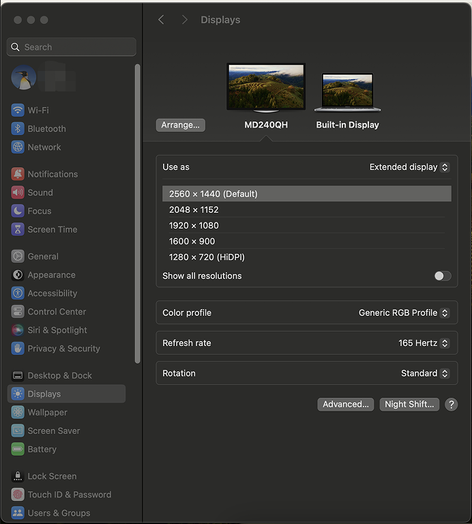Open Bluetooth settings icon
Viewport: 472px width, 524px height.
[x=18, y=128]
